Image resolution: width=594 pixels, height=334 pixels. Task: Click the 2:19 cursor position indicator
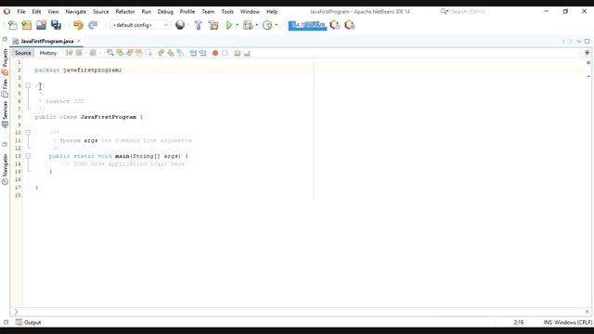point(519,322)
